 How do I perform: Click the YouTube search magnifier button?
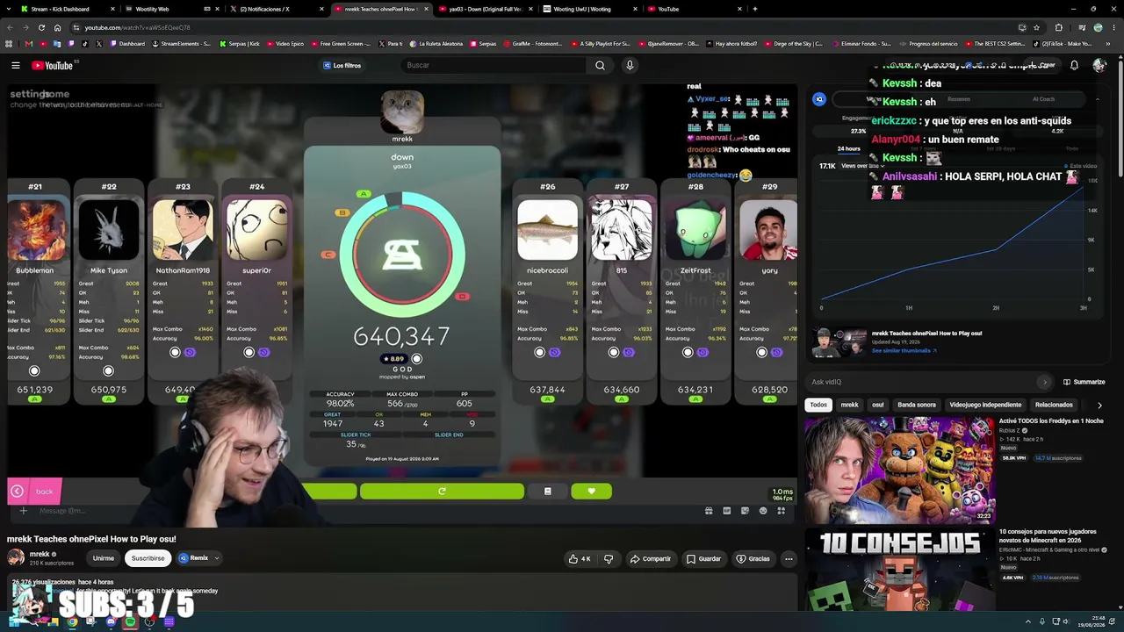click(600, 65)
